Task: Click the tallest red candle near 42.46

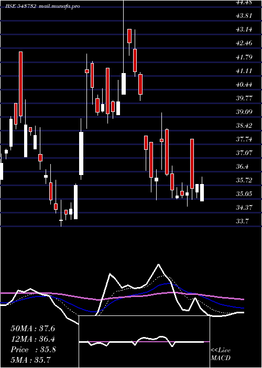Action: tap(21, 84)
